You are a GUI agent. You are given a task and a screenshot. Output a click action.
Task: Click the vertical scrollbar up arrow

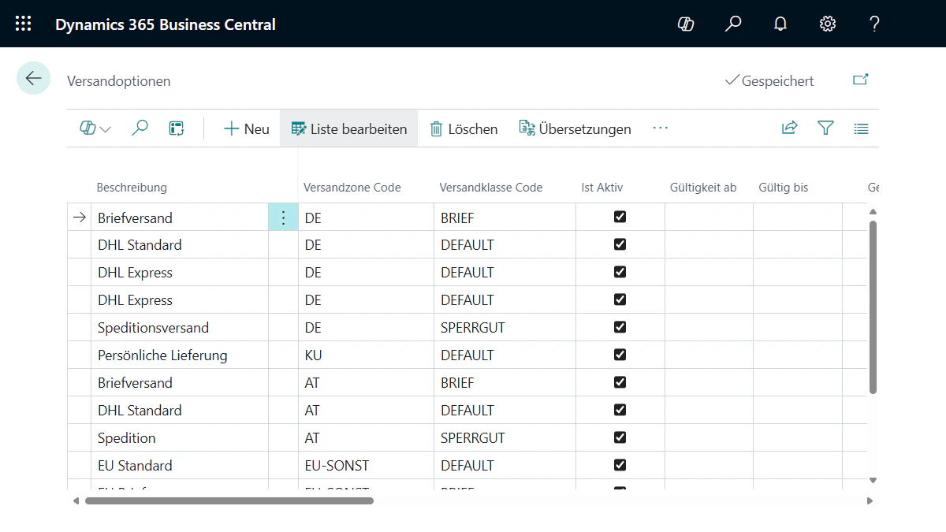point(873,211)
